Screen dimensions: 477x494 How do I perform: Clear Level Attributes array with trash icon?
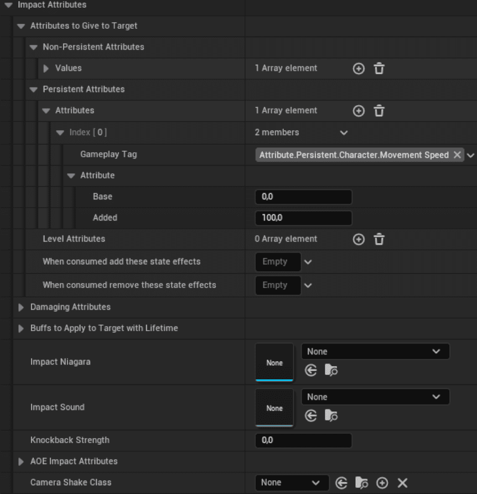click(379, 239)
